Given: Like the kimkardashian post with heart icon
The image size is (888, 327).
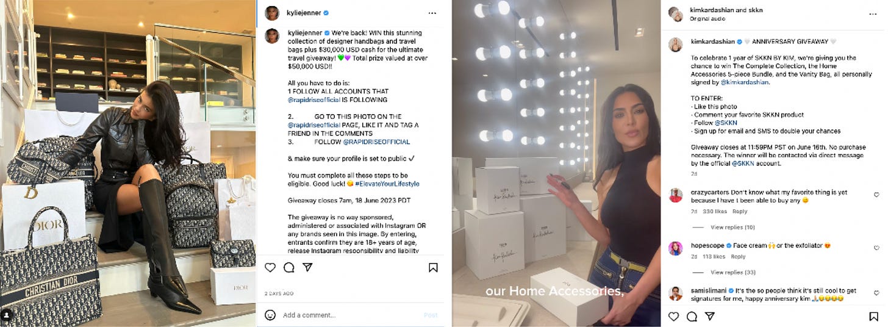Looking at the screenshot, I should [x=673, y=316].
